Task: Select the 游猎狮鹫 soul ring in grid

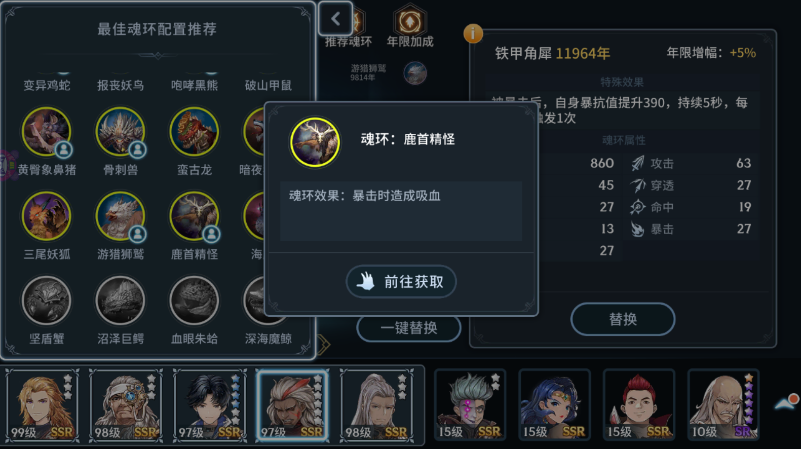Action: coord(121,216)
